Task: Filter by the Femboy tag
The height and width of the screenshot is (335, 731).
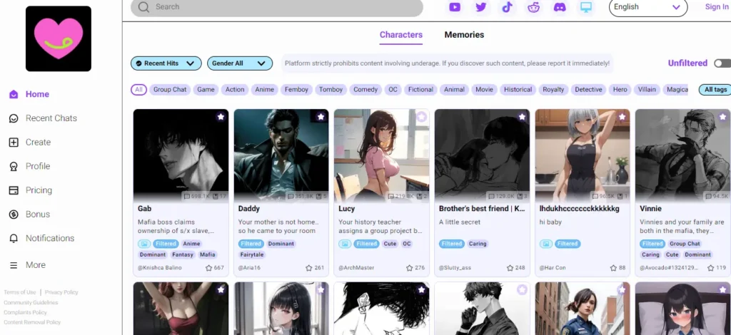Action: point(296,90)
